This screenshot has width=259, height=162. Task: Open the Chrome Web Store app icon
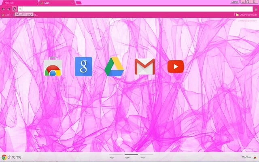pyautogui.click(x=53, y=66)
